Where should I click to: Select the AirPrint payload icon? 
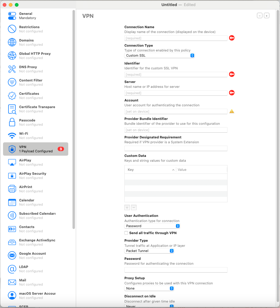point(12,189)
